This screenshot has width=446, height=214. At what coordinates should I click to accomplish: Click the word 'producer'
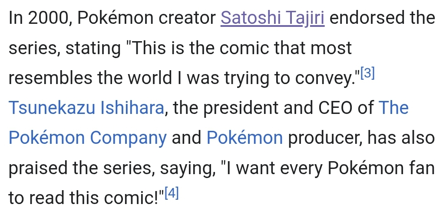pos(324,138)
